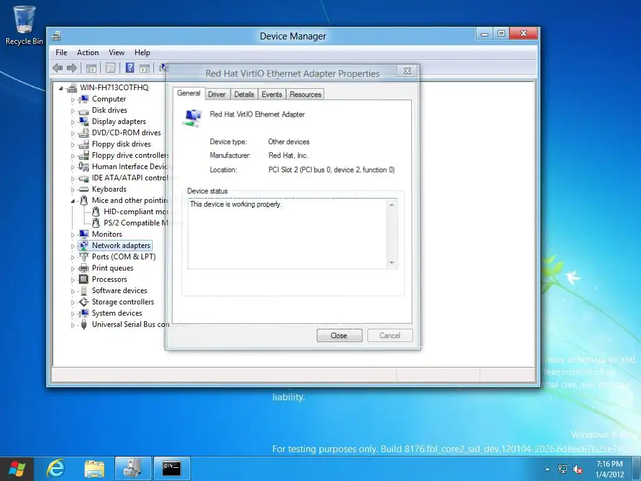641x481 pixels.
Task: Expand the Processors node arrow
Action: (73, 280)
